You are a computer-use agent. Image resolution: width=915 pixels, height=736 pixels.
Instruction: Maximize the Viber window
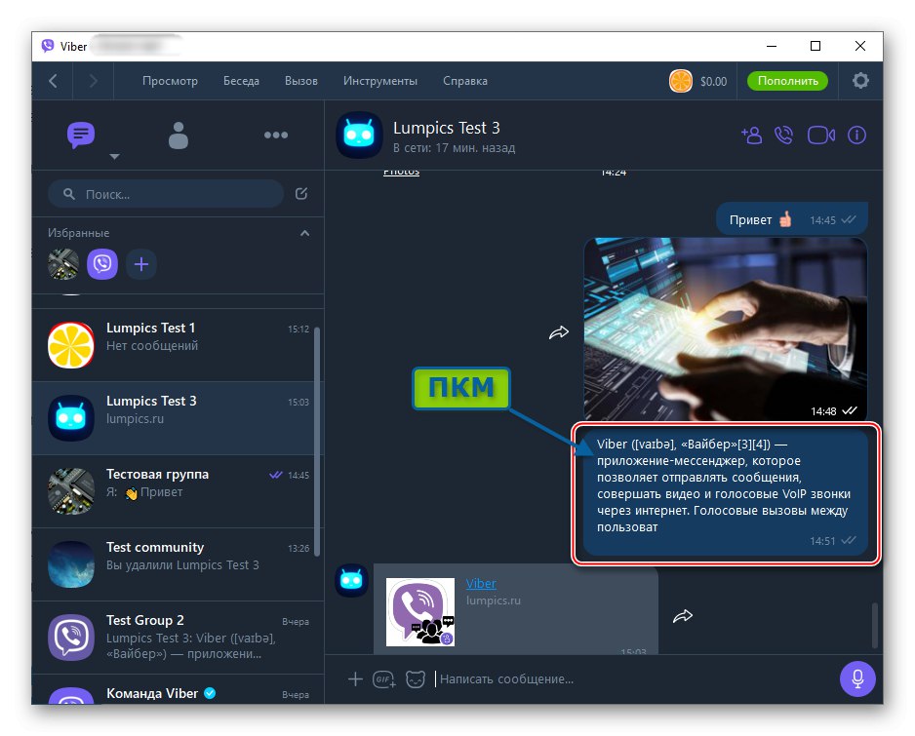[816, 46]
